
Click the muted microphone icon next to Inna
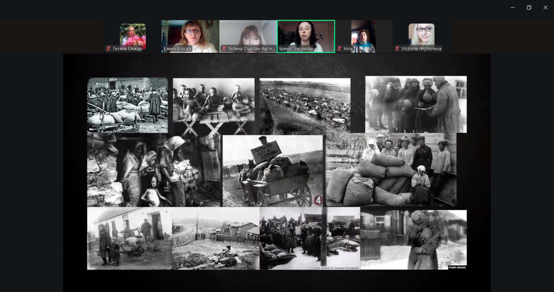[340, 49]
